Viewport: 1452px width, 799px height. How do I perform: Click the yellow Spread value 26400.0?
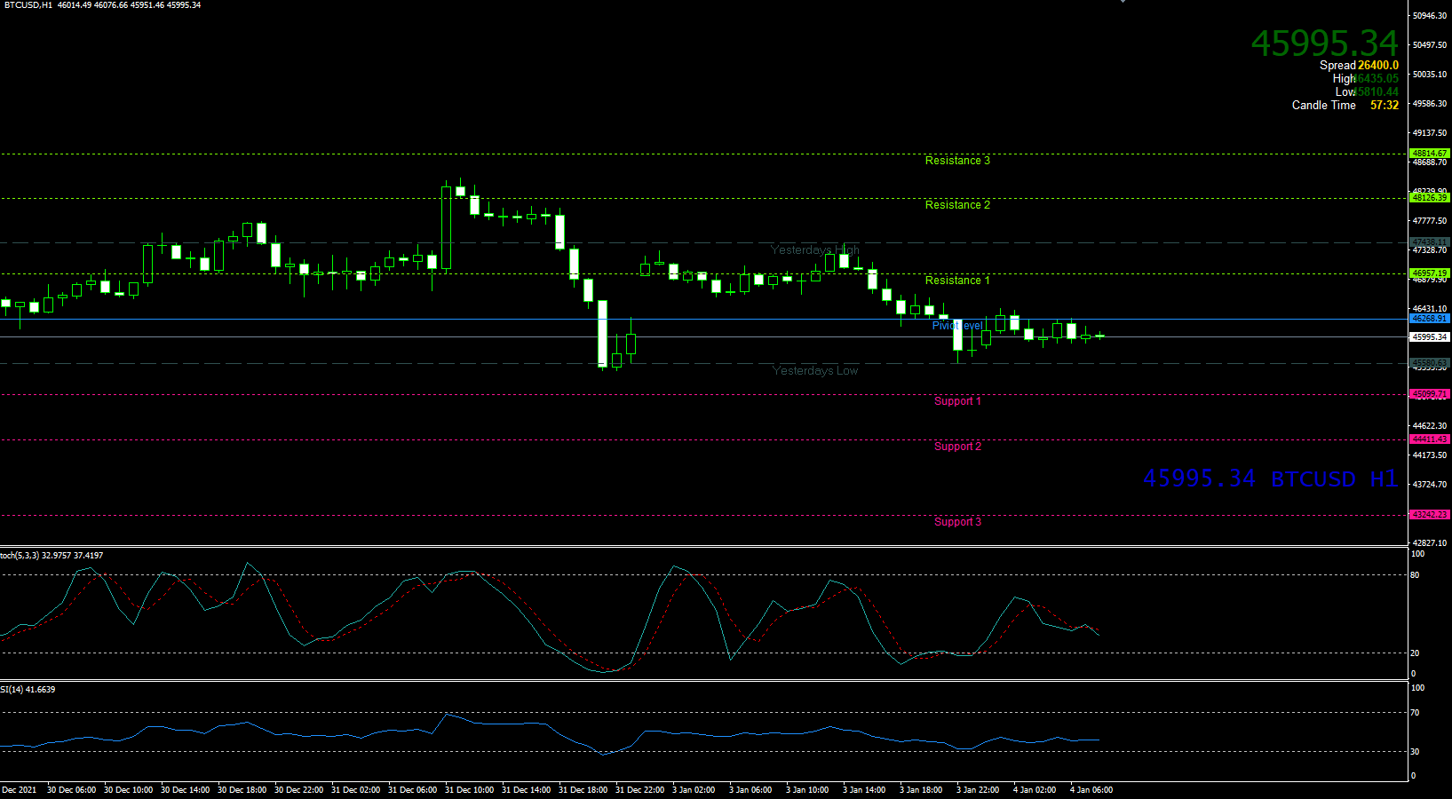pos(1377,66)
